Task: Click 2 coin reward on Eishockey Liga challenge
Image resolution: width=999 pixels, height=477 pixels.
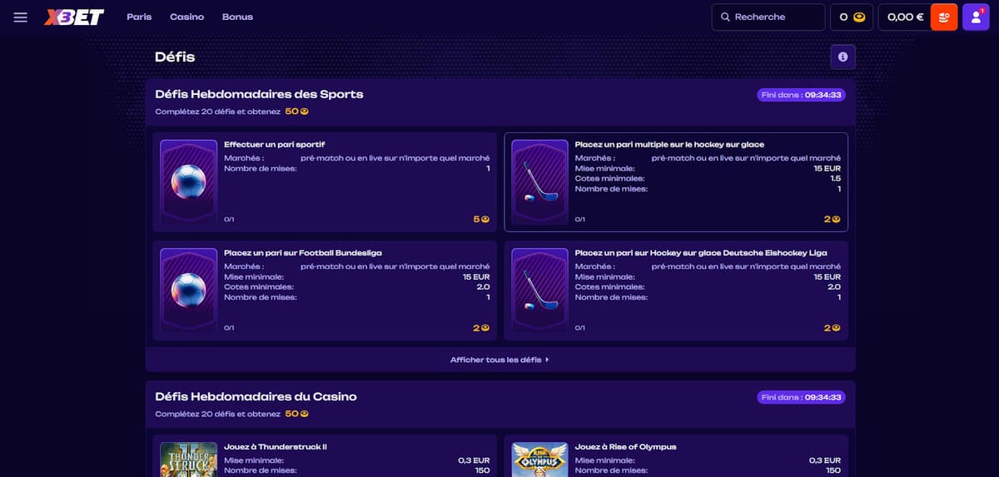Action: [x=832, y=328]
